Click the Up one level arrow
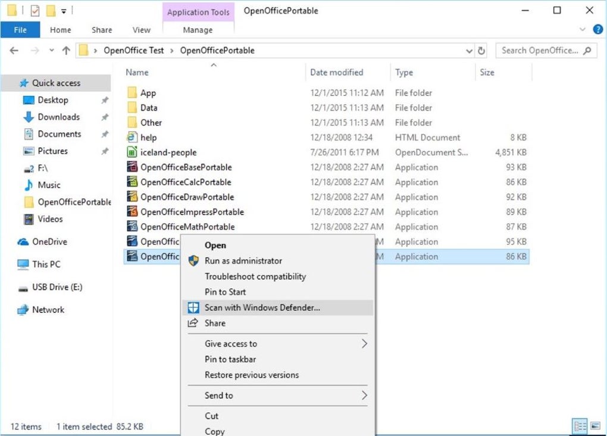The height and width of the screenshot is (436, 607). (x=66, y=51)
